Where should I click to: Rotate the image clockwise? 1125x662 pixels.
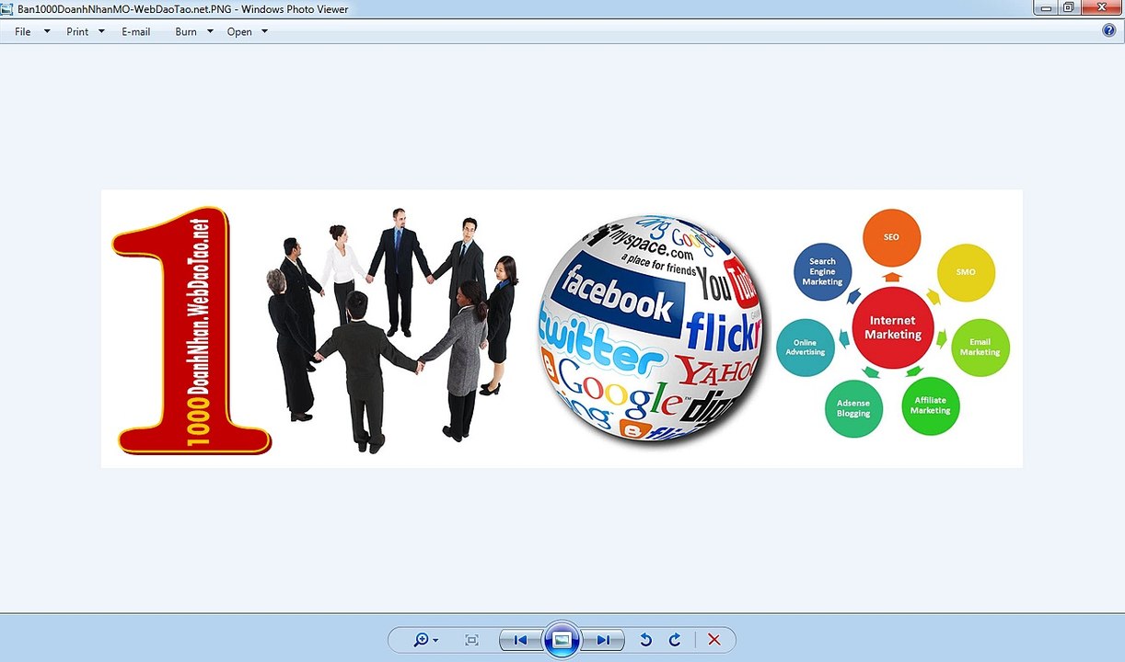675,640
